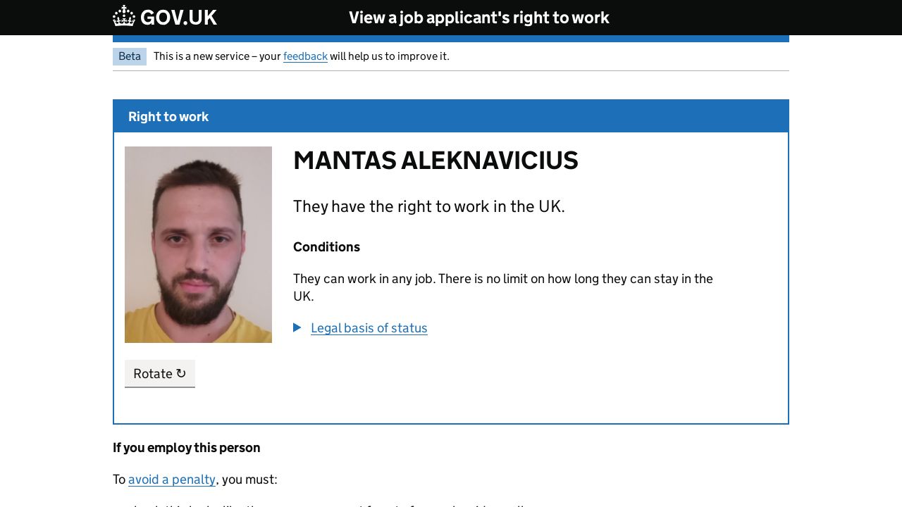Click the 'If you employ this person' heading
The height and width of the screenshot is (507, 902).
point(186,448)
